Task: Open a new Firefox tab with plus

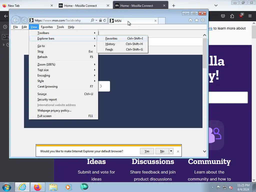Action: point(173,6)
